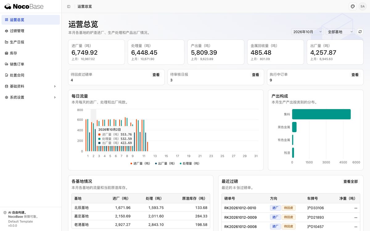
Task: Click the 残渣 bar in 产出构成 chart
Action: point(293,153)
